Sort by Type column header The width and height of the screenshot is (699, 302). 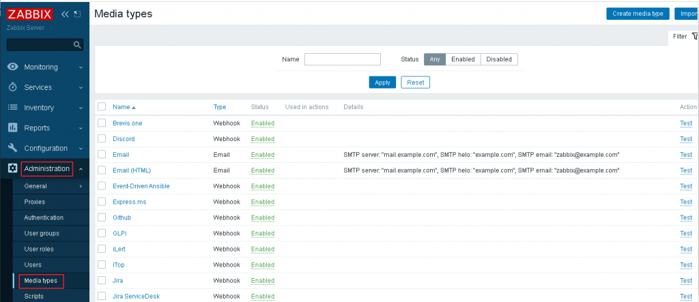coord(220,107)
